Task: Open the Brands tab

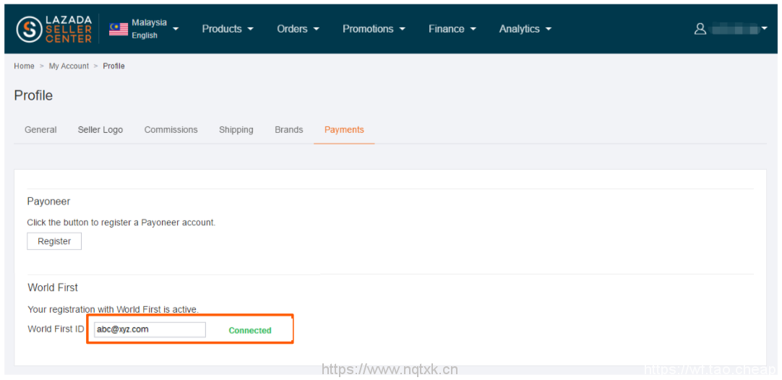Action: [288, 130]
